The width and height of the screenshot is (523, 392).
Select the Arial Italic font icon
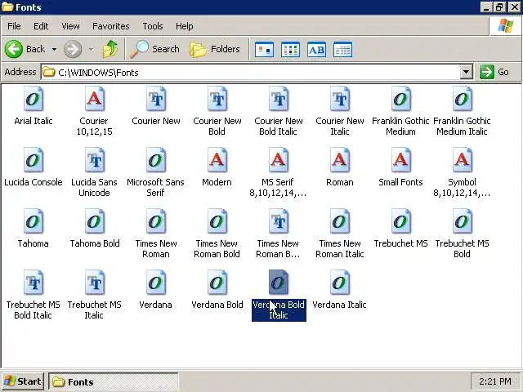point(34,99)
